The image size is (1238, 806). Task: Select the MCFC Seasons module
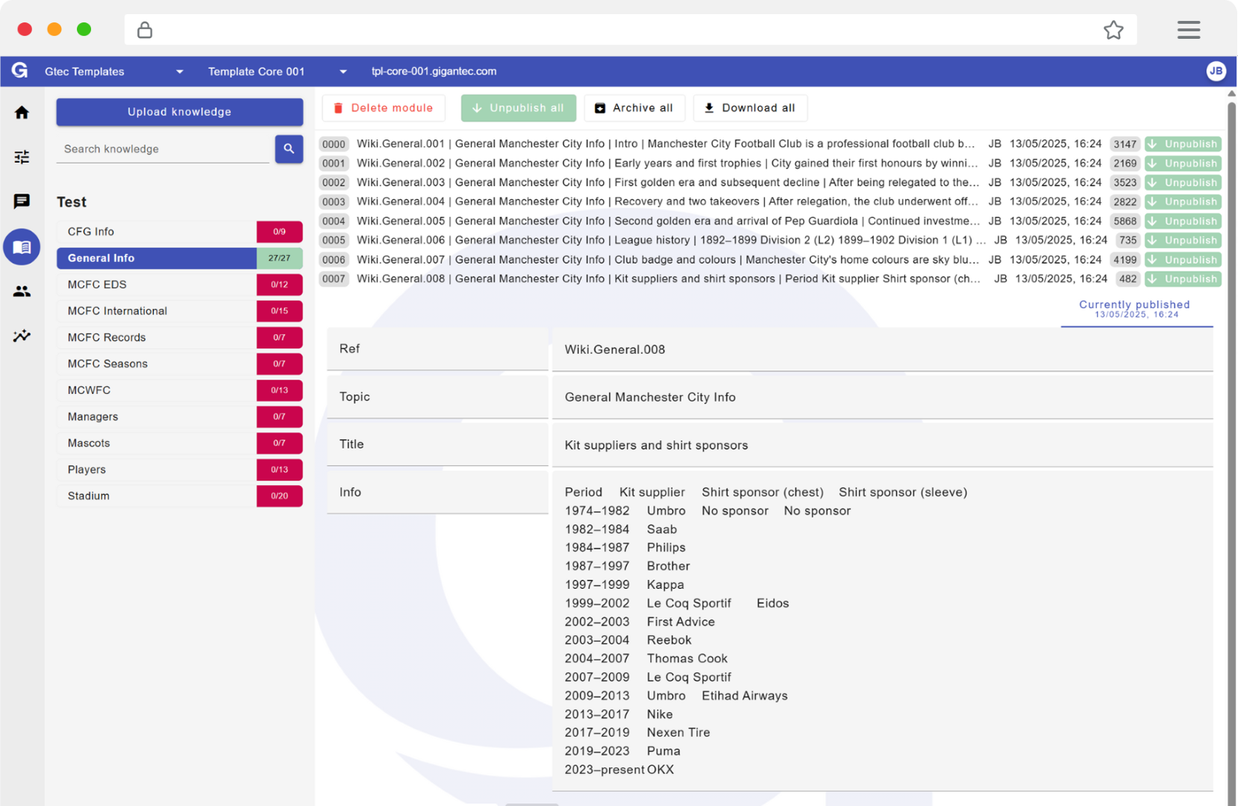(x=179, y=364)
